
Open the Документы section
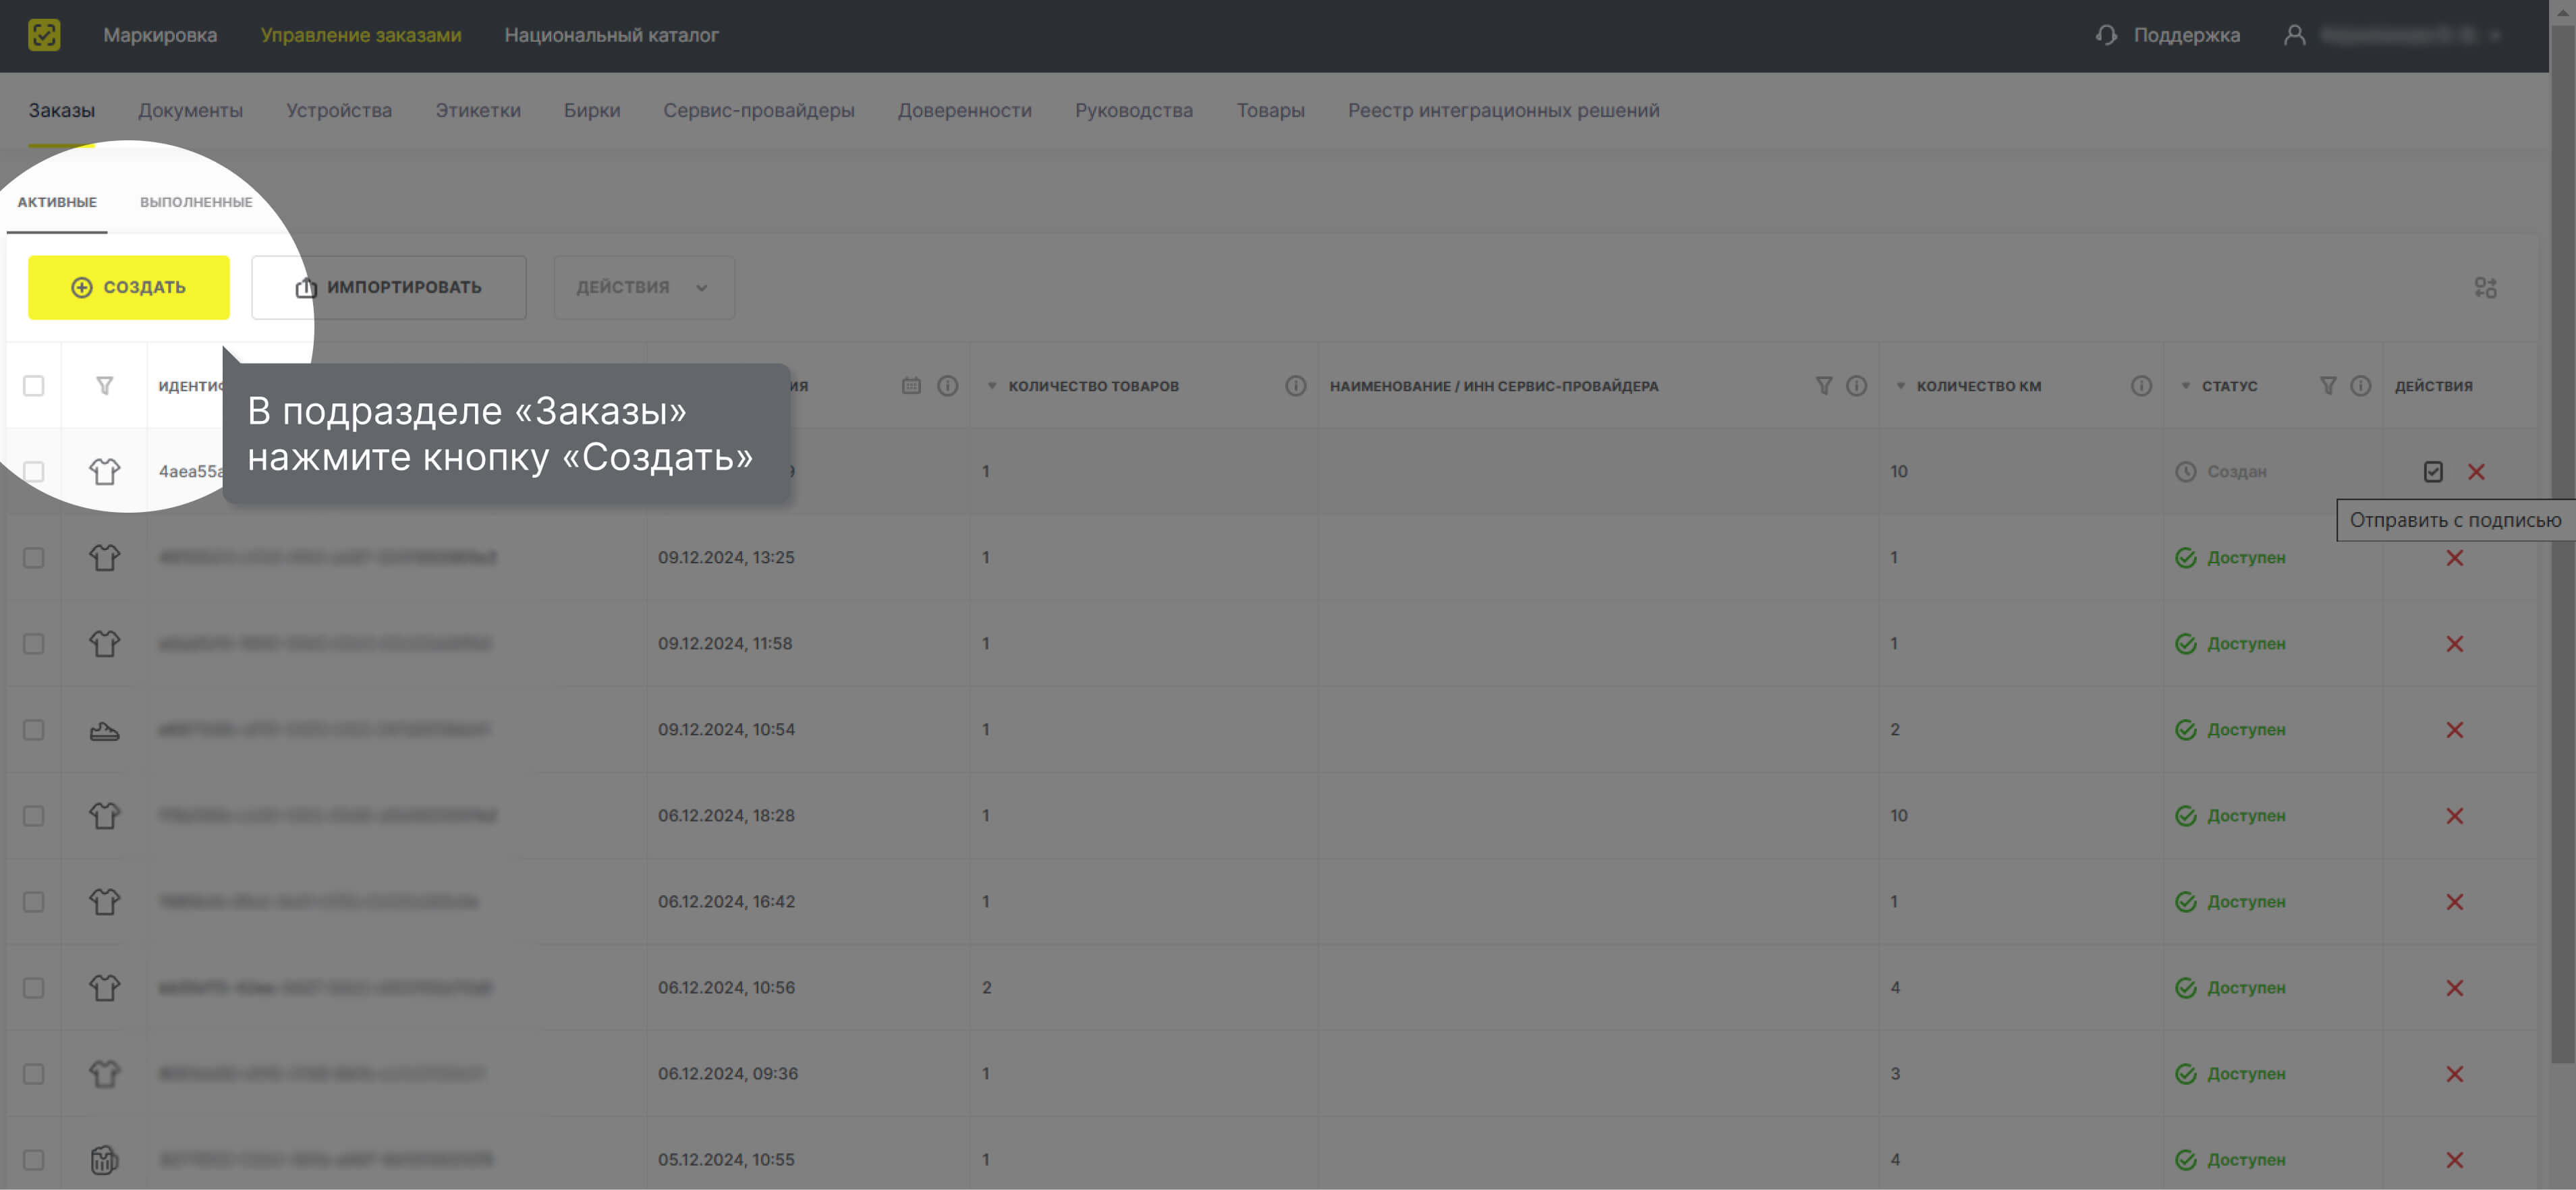[190, 111]
